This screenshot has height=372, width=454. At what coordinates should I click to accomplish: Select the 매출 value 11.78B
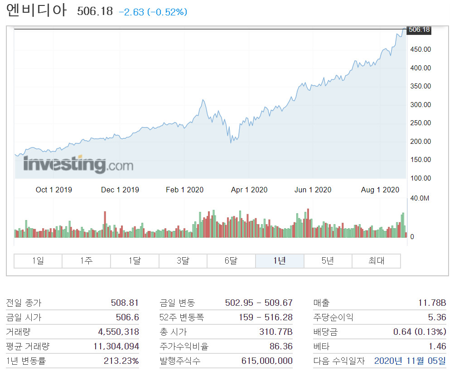pos(432,303)
